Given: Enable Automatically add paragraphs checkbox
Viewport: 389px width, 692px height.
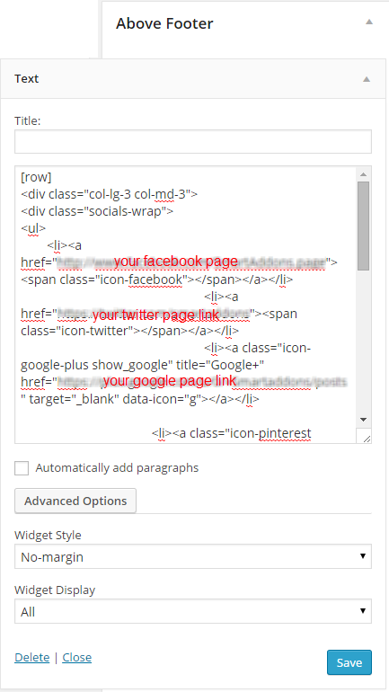Looking at the screenshot, I should [22, 468].
